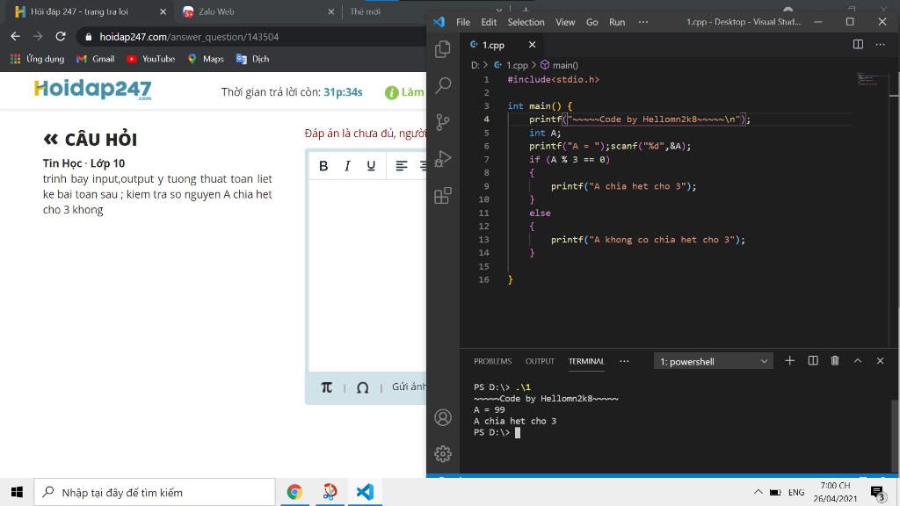Go back in Chrome browser
Viewport: 900px width, 506px height.
click(x=16, y=36)
